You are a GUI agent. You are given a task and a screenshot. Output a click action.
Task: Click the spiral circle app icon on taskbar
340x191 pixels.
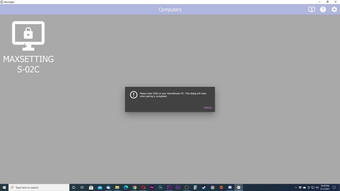(212, 187)
